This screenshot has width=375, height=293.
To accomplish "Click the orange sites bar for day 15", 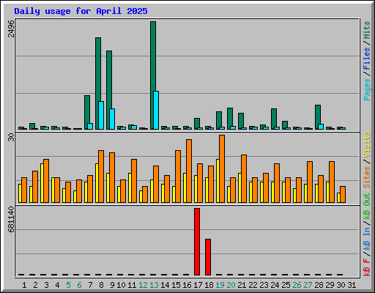I will pyautogui.click(x=178, y=177).
